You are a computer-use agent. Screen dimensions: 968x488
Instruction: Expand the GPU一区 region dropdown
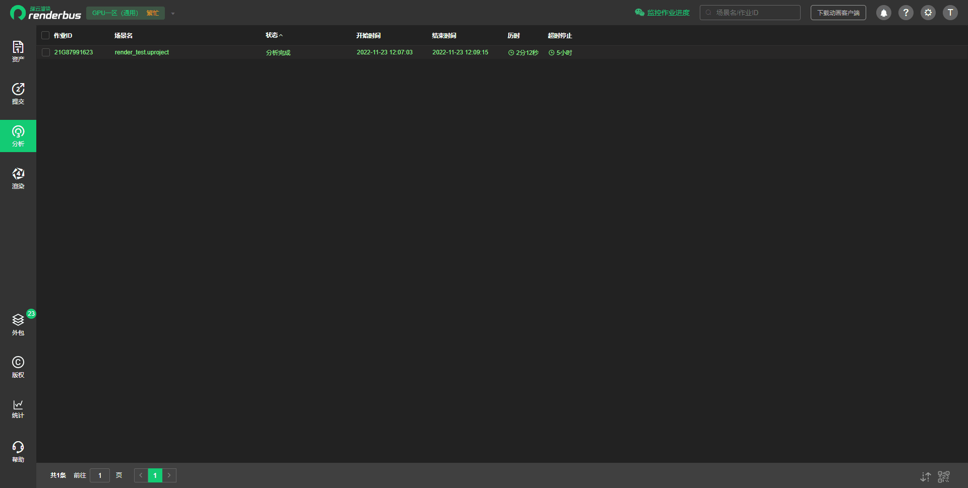(x=173, y=14)
